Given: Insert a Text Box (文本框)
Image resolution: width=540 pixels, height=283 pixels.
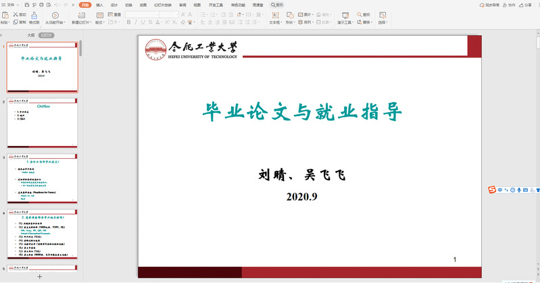Looking at the screenshot, I should pos(274,14).
